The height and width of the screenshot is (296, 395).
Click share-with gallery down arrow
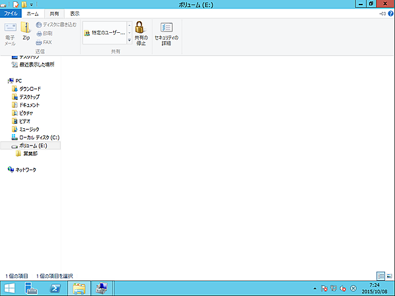[130, 33]
